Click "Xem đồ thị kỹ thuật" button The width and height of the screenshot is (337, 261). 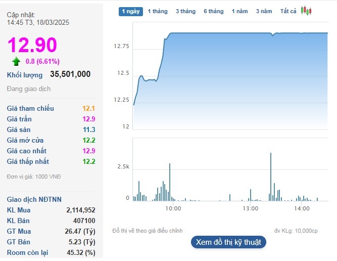[x=228, y=242]
